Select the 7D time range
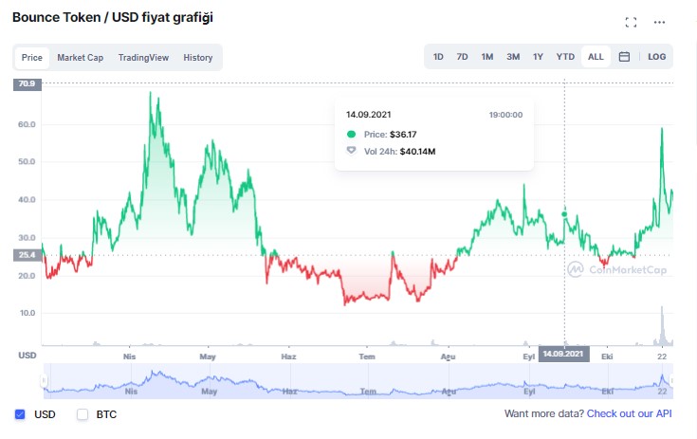 tap(463, 57)
